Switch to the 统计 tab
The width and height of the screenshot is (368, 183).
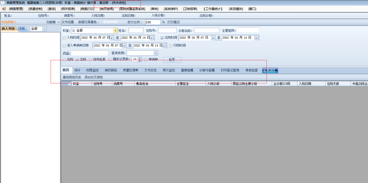(77, 70)
